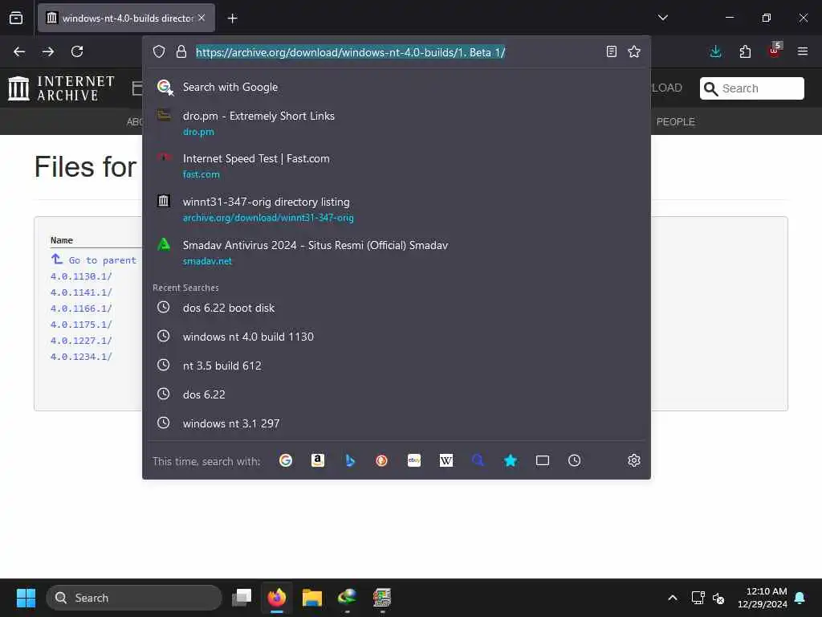Viewport: 822px width, 617px height.
Task: Open the muted volume tray icon
Action: tap(718, 598)
